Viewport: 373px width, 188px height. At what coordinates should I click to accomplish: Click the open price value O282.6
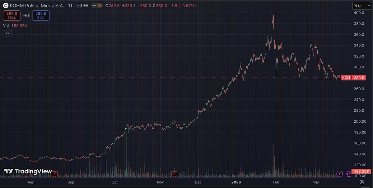[x=112, y=6]
